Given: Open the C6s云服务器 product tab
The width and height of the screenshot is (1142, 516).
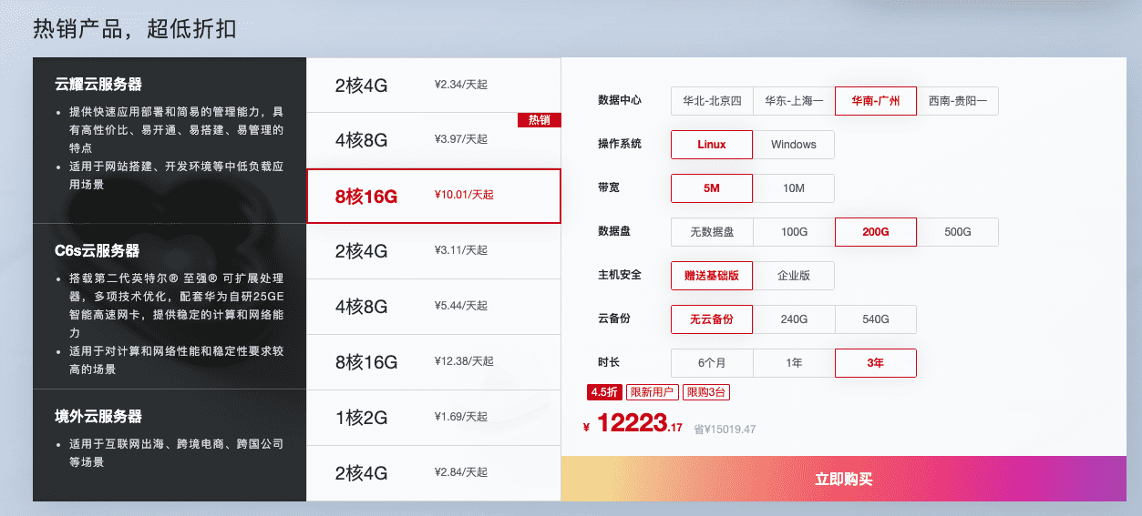Looking at the screenshot, I should (x=170, y=306).
